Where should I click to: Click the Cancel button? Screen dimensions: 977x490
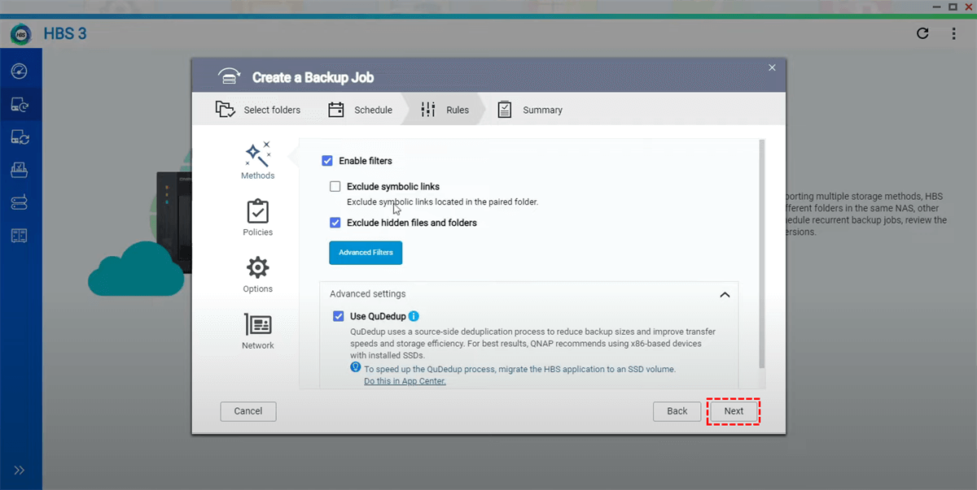pos(248,411)
